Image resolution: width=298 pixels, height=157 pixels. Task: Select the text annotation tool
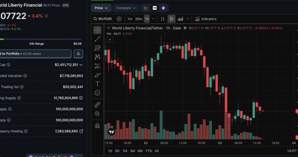click(x=97, y=84)
